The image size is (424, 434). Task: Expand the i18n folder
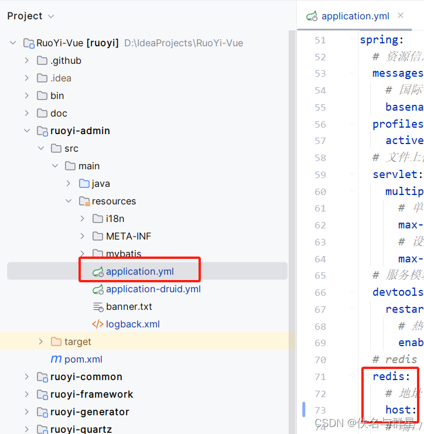[82, 218]
